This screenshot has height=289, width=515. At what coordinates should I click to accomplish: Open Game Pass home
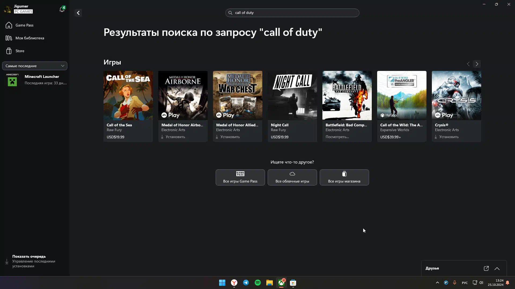[x=35, y=25]
